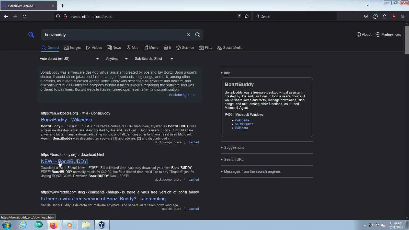Open MusicBrainz link in Info box

244,124
